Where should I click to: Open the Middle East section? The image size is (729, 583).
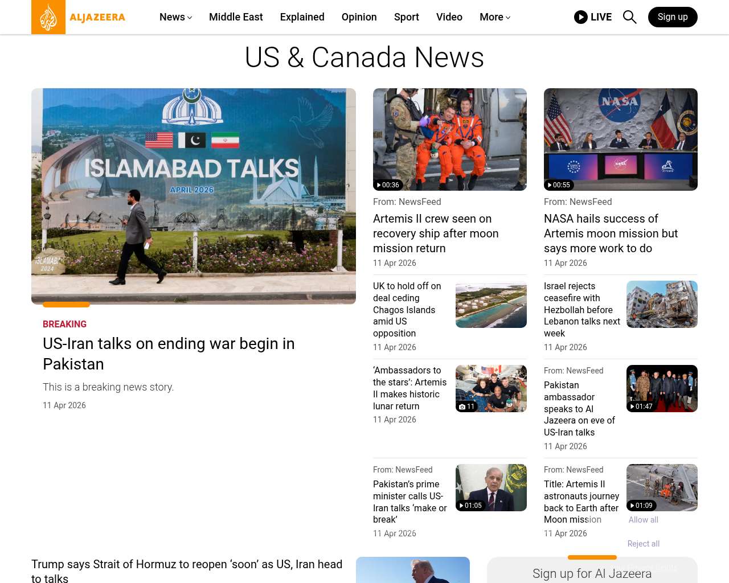(236, 17)
